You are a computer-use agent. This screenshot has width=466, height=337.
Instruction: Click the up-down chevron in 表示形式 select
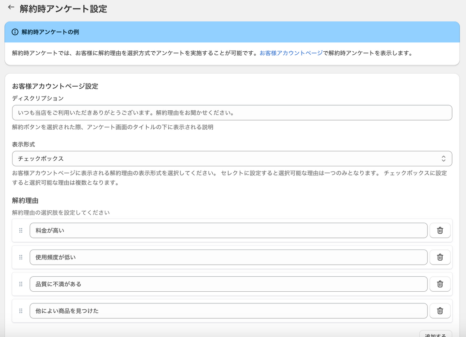pyautogui.click(x=443, y=159)
